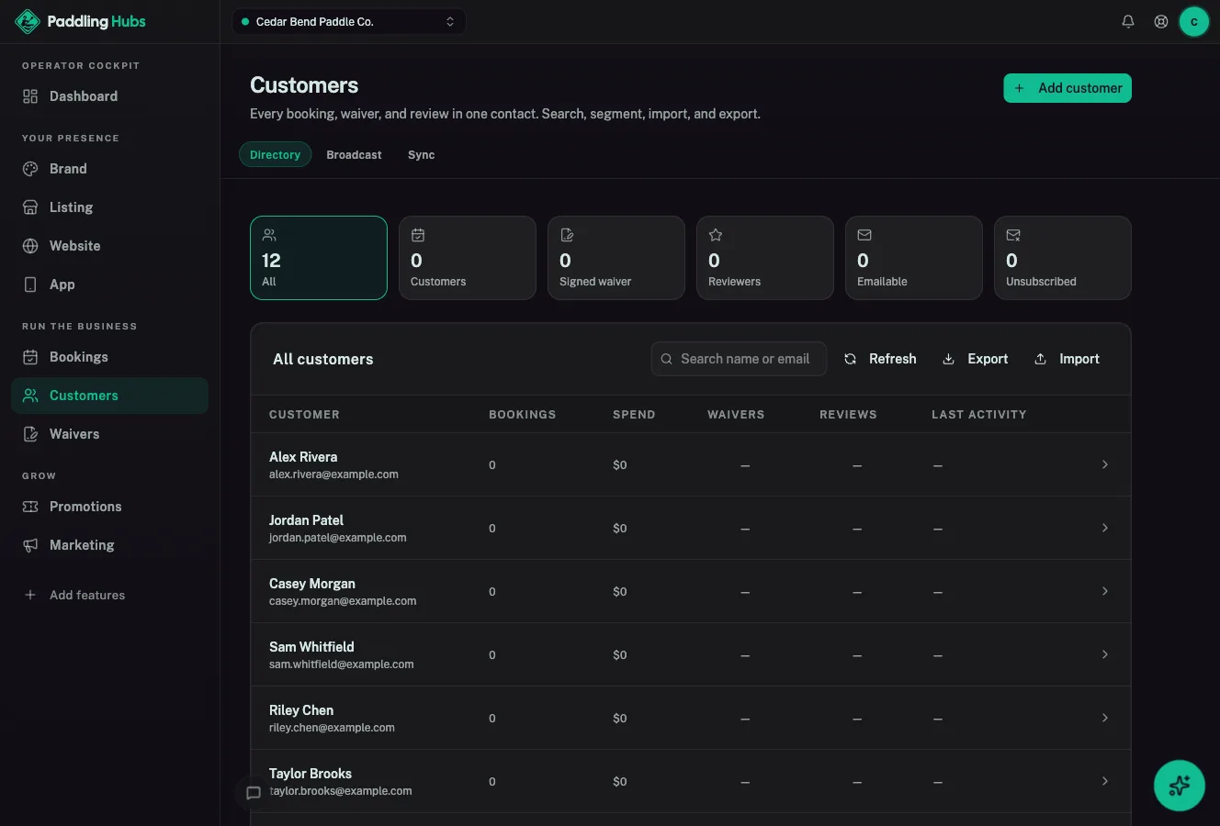Click the envelope icon on Emailable card
The image size is (1220, 826).
pos(864,235)
